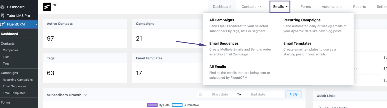Toggle the Cumulative chart legend
387x108 pixels.
185,105
